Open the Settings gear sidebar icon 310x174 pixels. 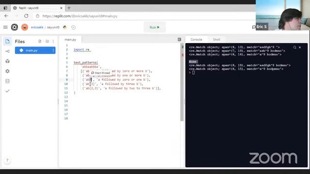tap(8, 71)
